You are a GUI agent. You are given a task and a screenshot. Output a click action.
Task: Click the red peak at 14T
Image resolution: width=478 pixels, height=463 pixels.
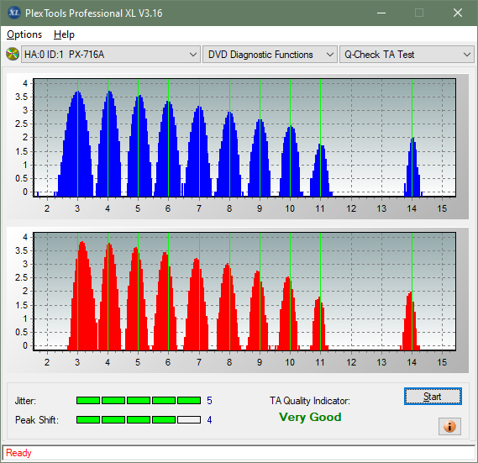(411, 321)
